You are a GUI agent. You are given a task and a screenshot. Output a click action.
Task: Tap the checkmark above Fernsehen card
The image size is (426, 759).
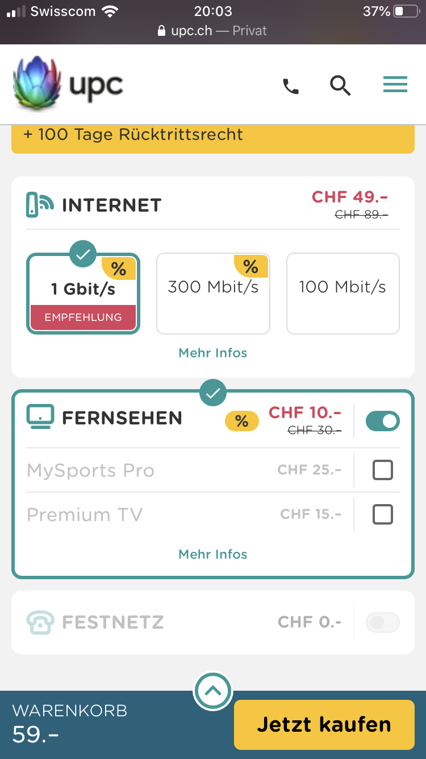click(213, 392)
